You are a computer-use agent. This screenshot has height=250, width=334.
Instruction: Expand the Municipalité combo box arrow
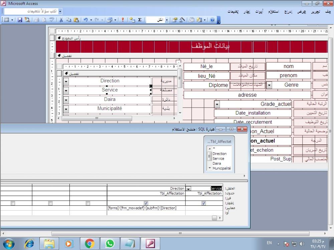pyautogui.click(x=66, y=109)
